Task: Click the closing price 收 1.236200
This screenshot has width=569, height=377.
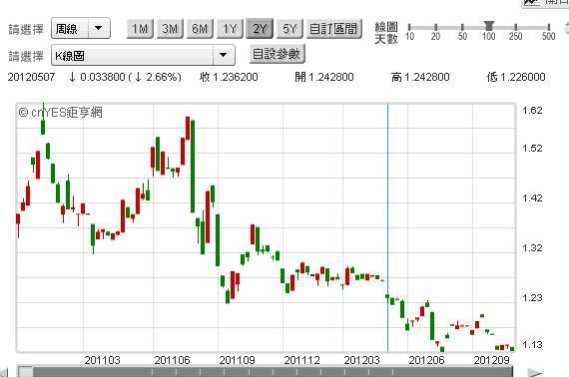Action: click(229, 77)
